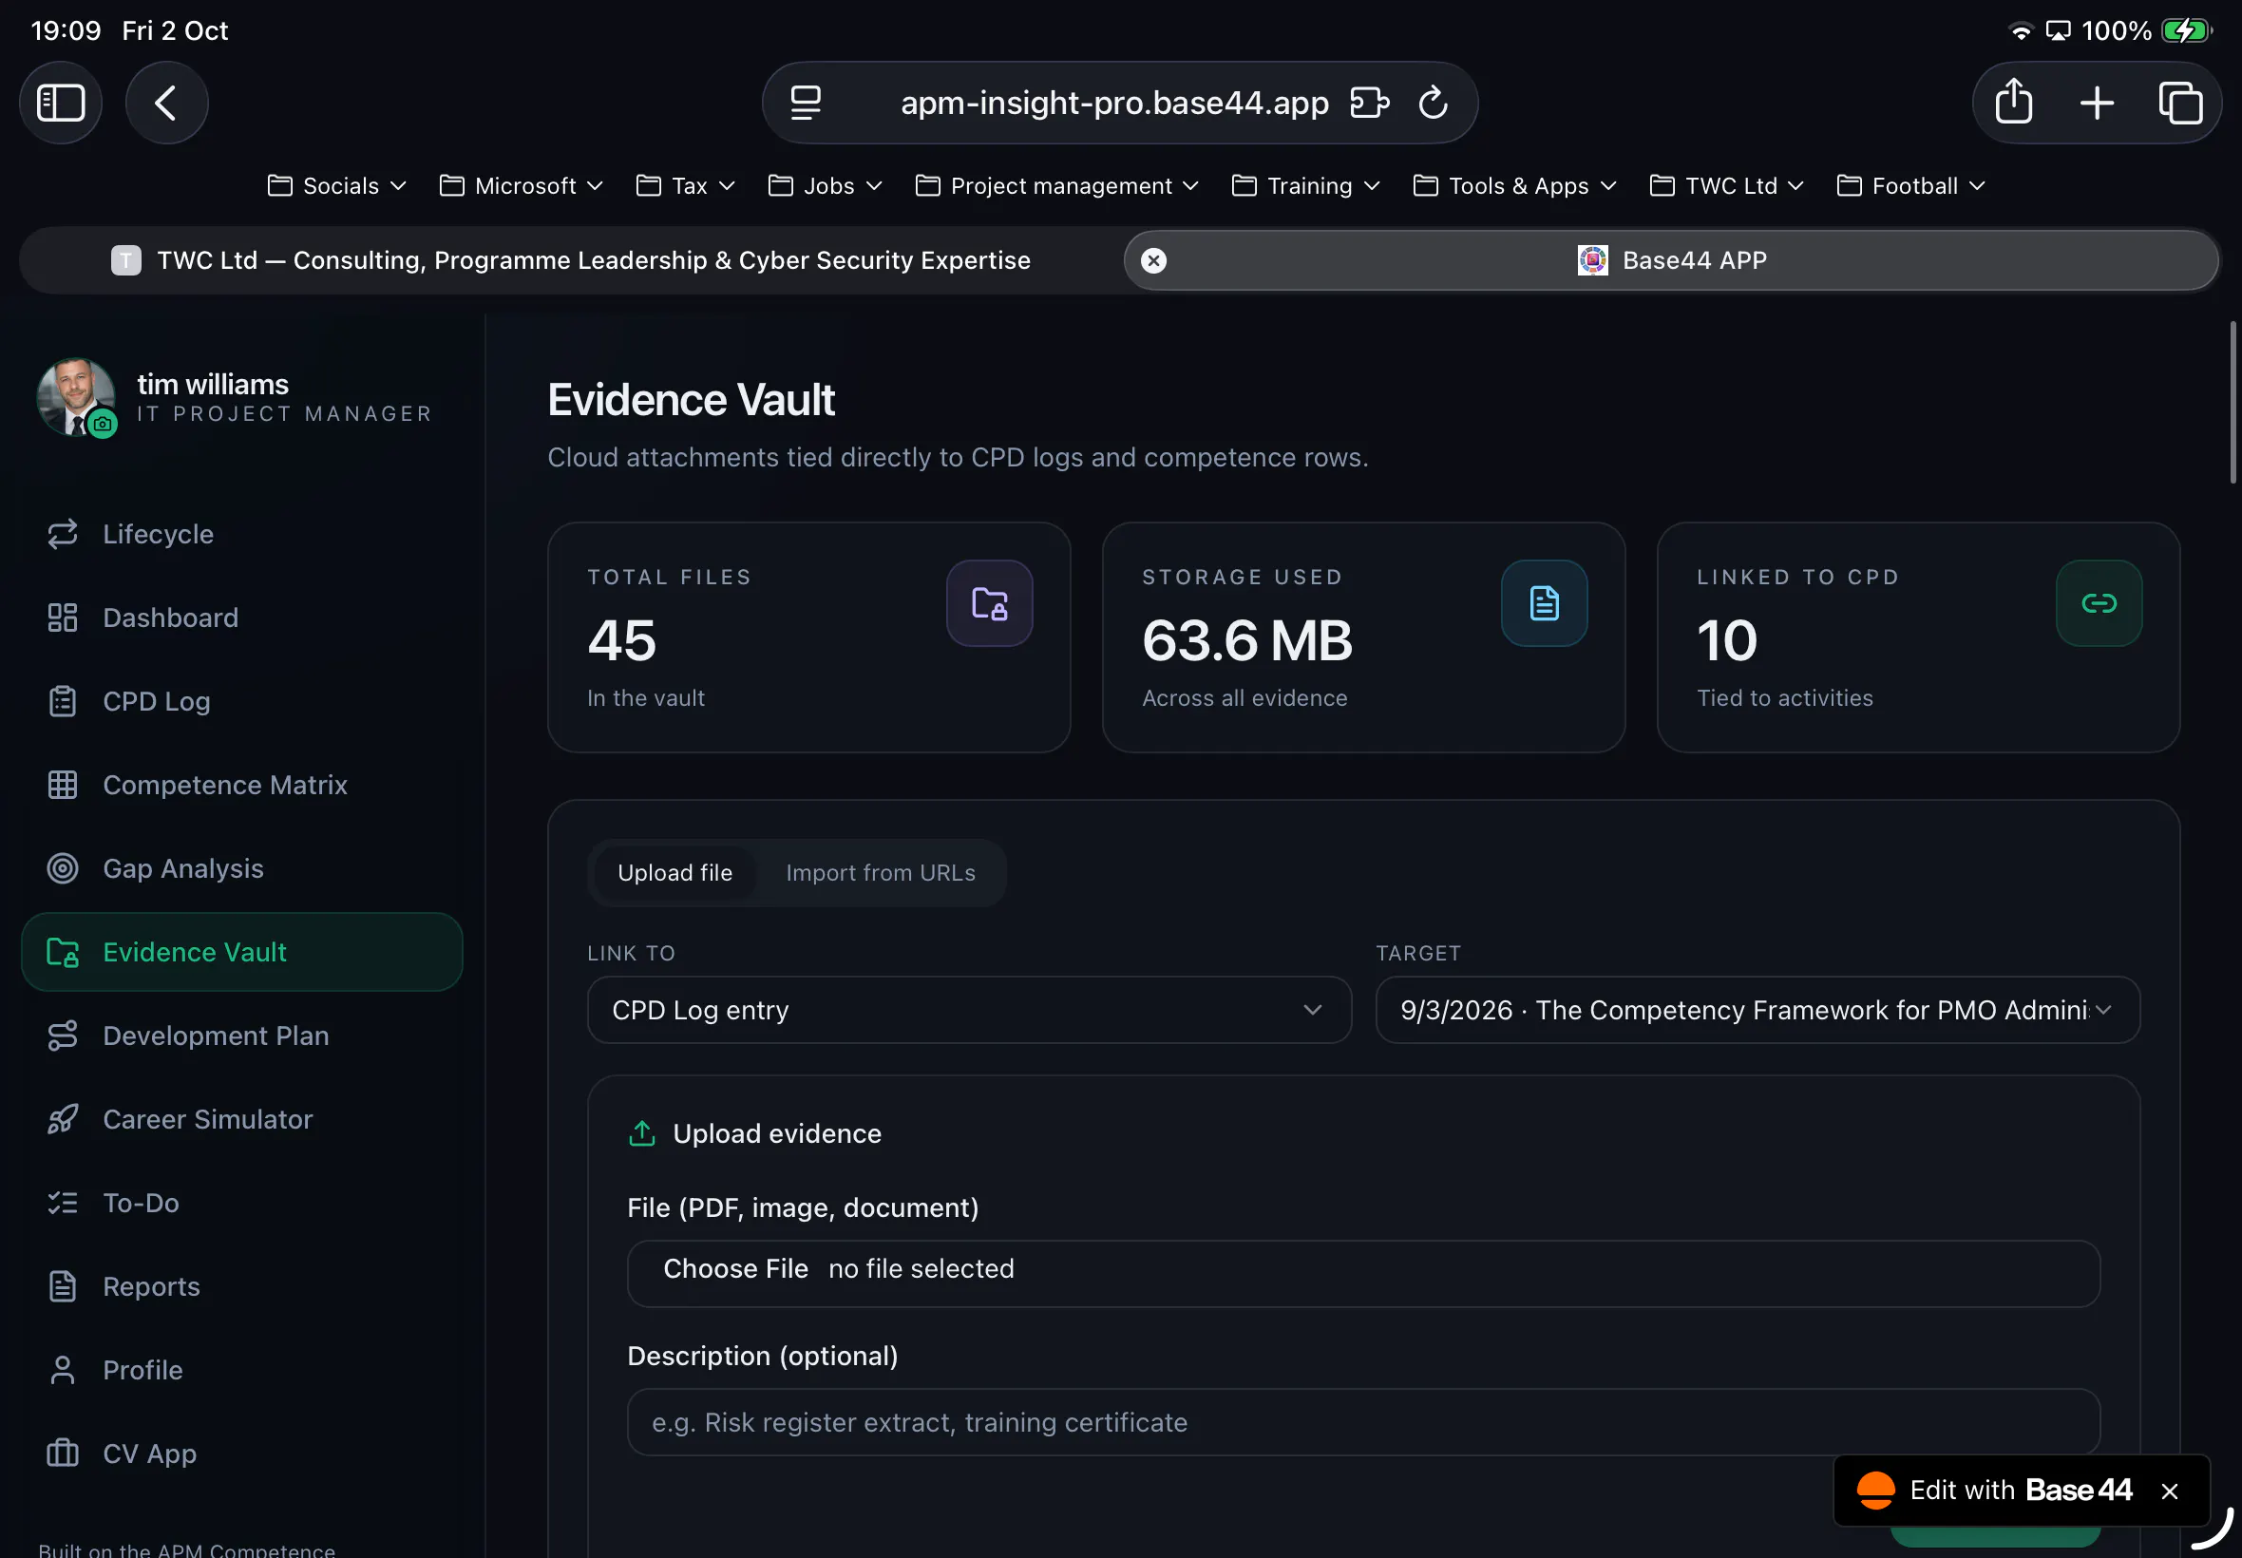Open the Gap Analysis target icon

(x=63, y=869)
